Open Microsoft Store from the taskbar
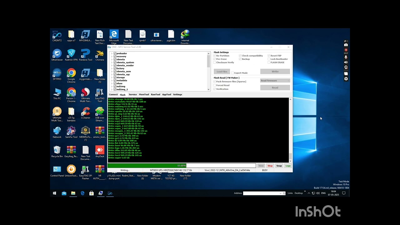The image size is (400, 225). click(x=91, y=193)
